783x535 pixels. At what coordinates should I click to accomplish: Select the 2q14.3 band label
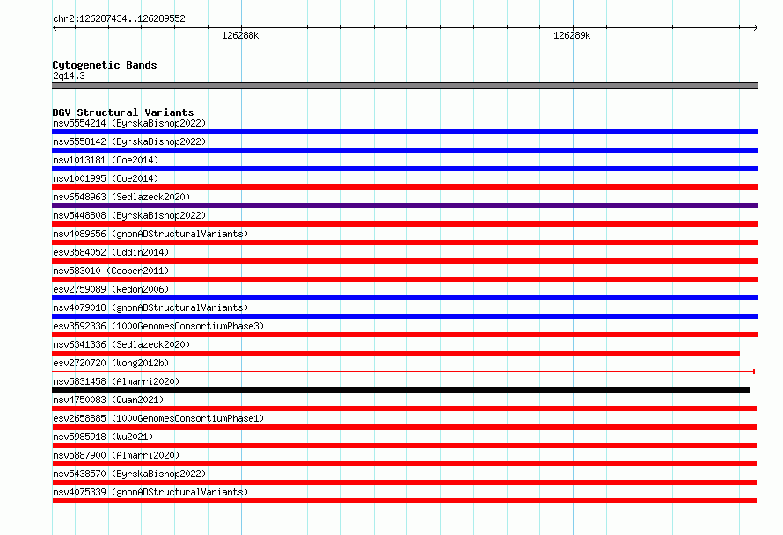(x=69, y=76)
